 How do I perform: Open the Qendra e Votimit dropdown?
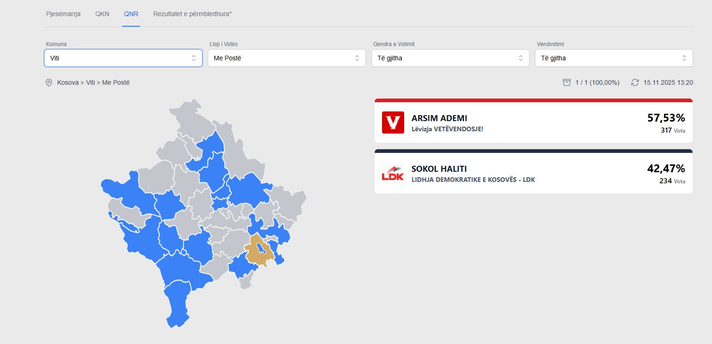(x=450, y=58)
